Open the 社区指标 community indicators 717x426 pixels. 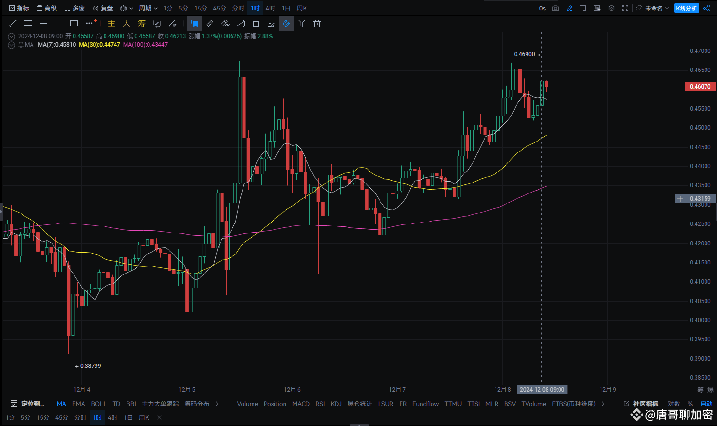tap(641, 404)
